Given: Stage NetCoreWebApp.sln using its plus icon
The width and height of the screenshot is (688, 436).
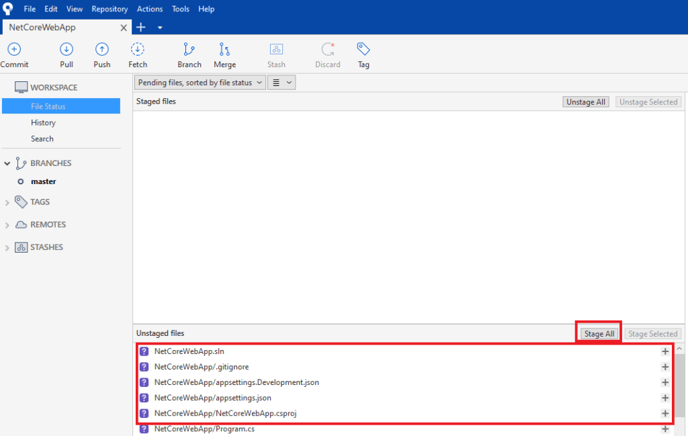Looking at the screenshot, I should click(x=665, y=351).
